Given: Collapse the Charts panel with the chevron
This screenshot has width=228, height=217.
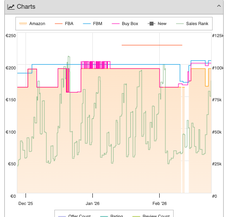Looking at the screenshot, I should tap(219, 6).
